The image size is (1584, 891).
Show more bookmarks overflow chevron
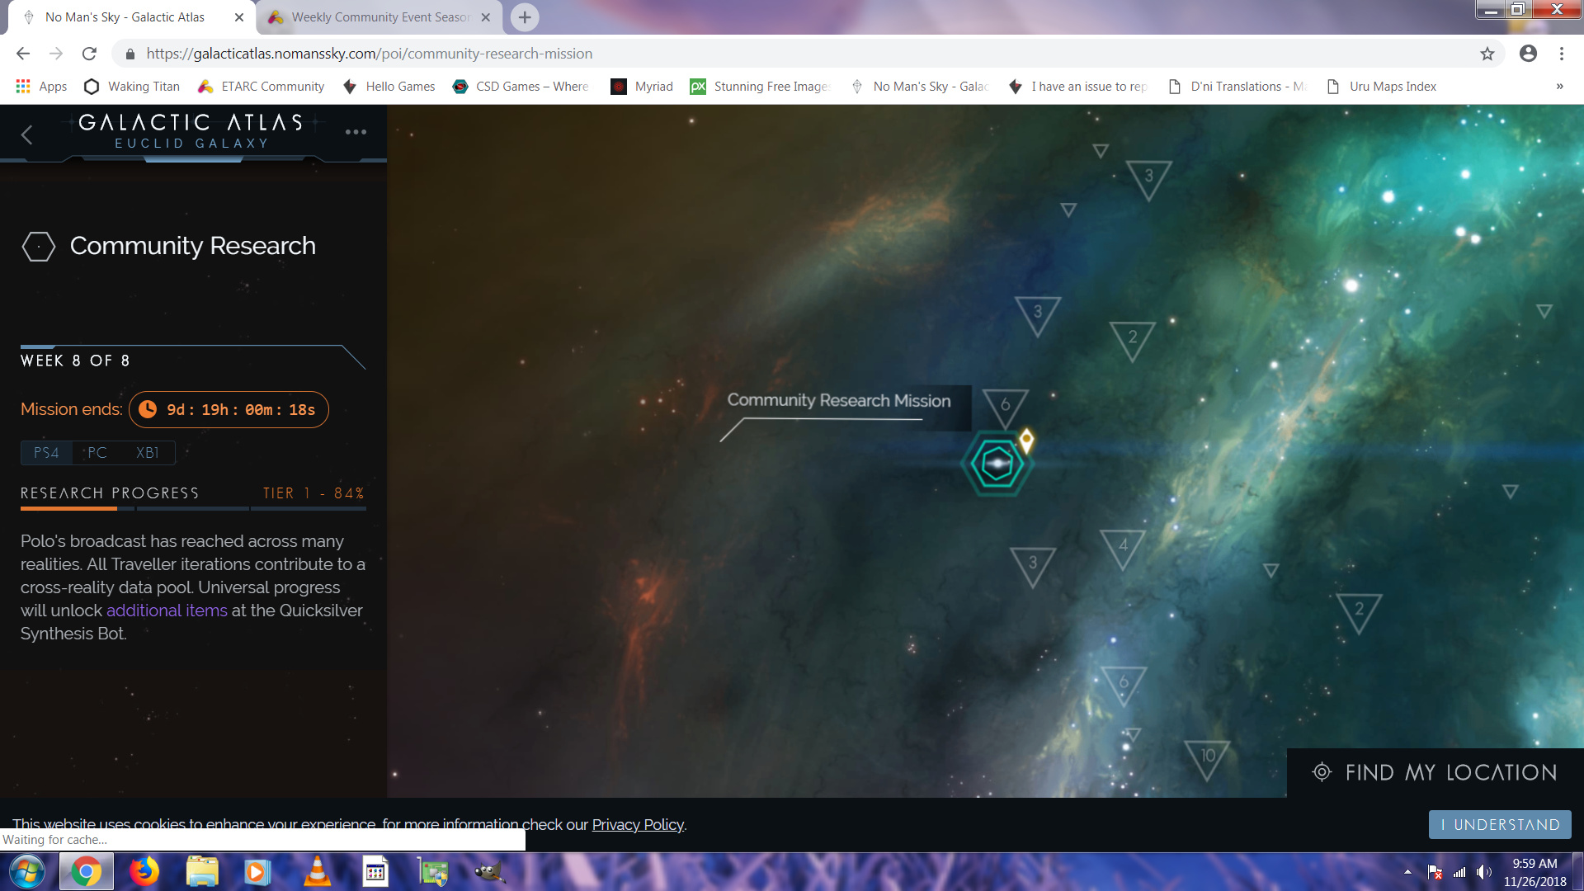point(1559,87)
